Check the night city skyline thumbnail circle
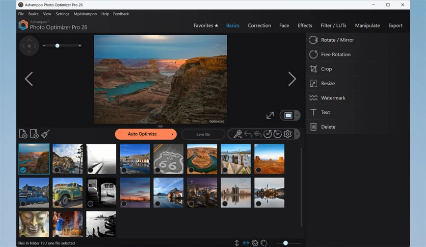The height and width of the screenshot is (247, 426). [191, 204]
